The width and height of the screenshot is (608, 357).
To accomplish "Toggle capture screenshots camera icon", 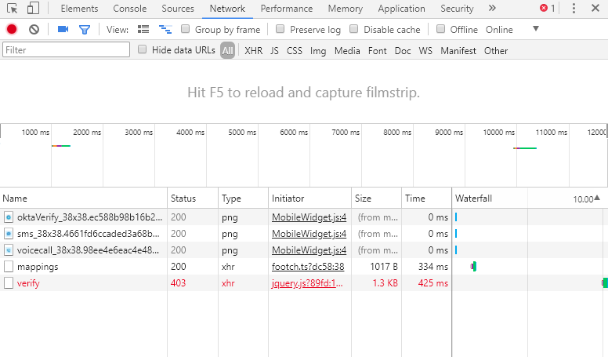I will click(x=63, y=29).
